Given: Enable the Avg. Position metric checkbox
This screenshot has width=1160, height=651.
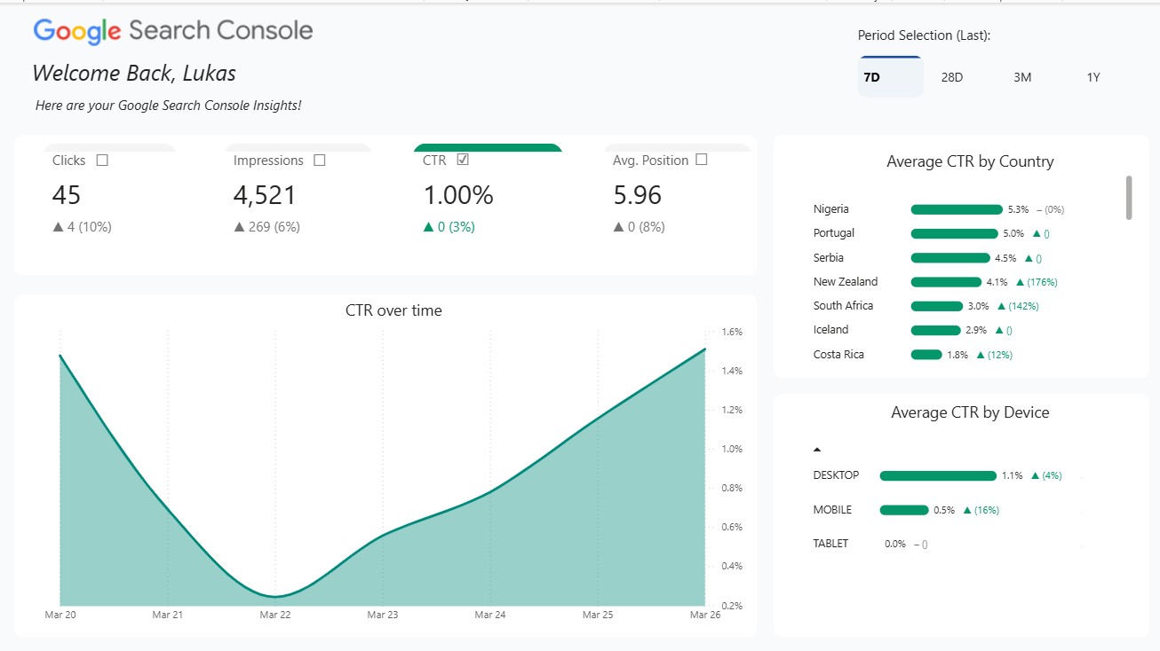Looking at the screenshot, I should (701, 160).
